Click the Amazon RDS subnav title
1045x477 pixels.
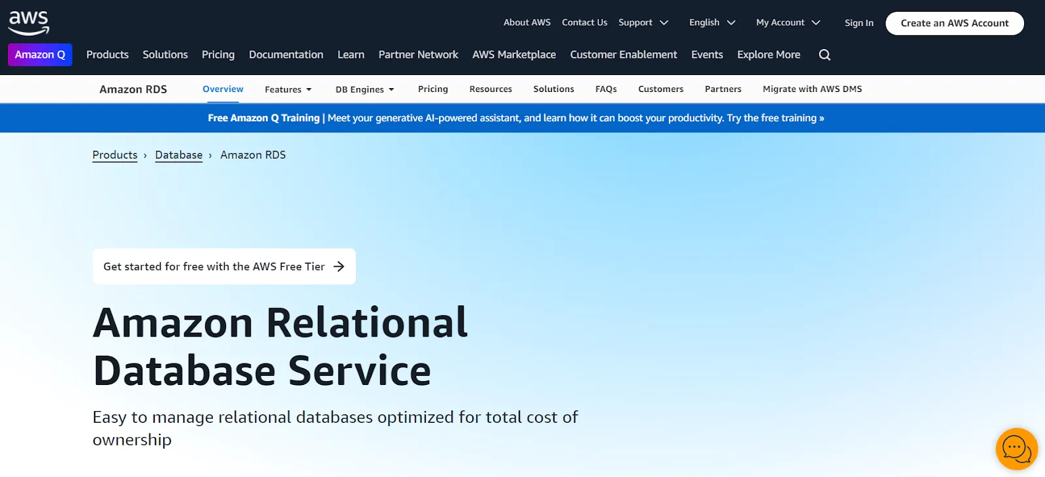pyautogui.click(x=133, y=89)
